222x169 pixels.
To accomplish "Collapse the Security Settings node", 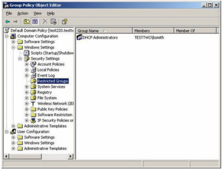I will pos(20,59).
